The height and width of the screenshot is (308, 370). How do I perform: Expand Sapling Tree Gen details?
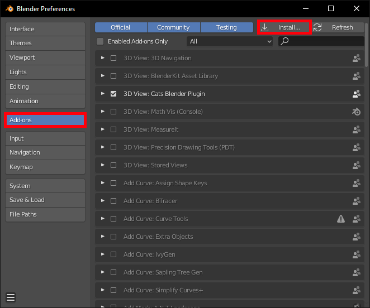click(103, 272)
